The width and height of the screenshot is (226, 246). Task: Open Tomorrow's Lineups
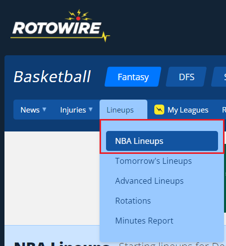tap(153, 161)
